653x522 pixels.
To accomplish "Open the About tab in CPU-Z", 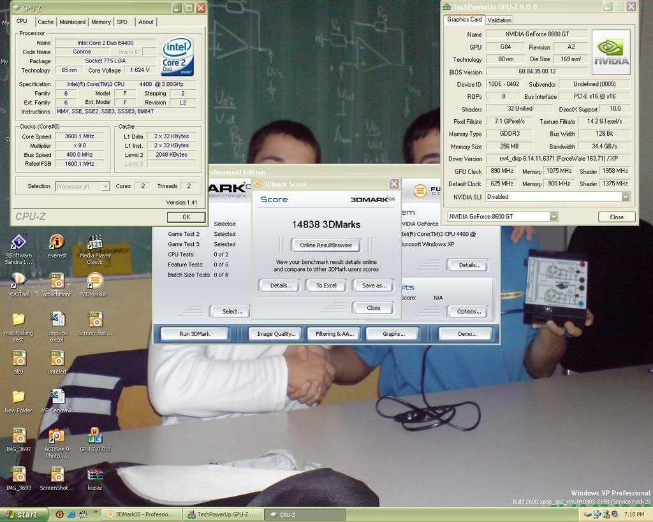I will pyautogui.click(x=146, y=22).
